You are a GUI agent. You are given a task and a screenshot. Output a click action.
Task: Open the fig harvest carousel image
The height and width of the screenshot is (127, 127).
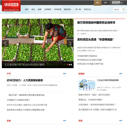[38, 43]
